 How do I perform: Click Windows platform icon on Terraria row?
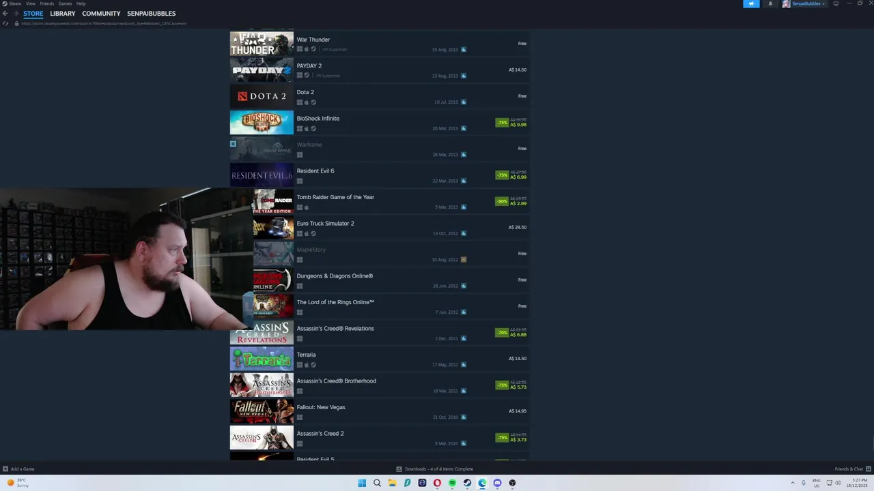(299, 365)
